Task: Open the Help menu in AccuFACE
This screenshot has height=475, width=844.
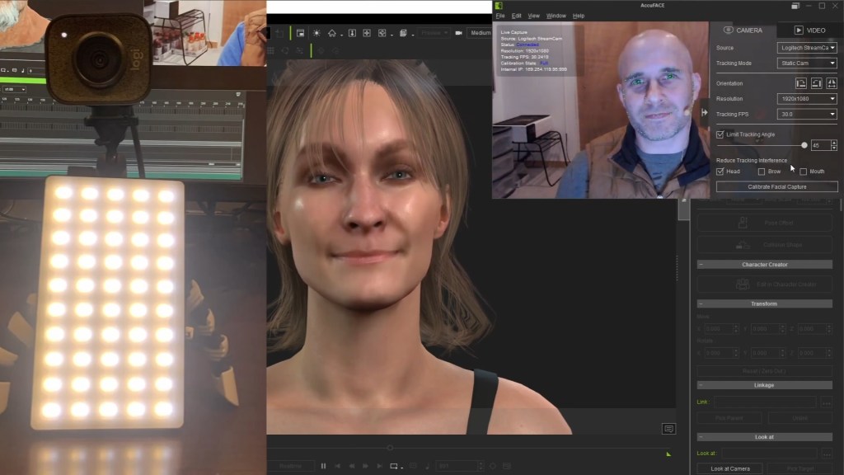Action: 578,16
